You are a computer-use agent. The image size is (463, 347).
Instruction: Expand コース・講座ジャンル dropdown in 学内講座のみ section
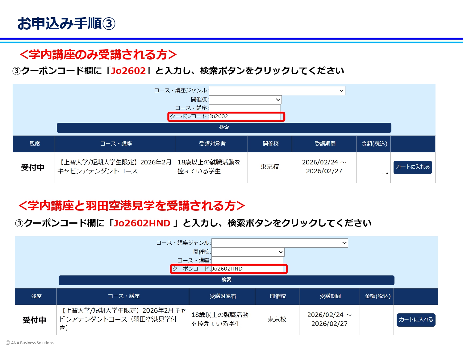pos(277,91)
